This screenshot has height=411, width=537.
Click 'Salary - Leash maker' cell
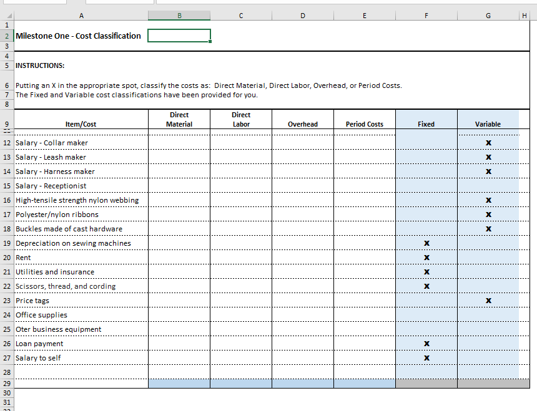tap(81, 157)
